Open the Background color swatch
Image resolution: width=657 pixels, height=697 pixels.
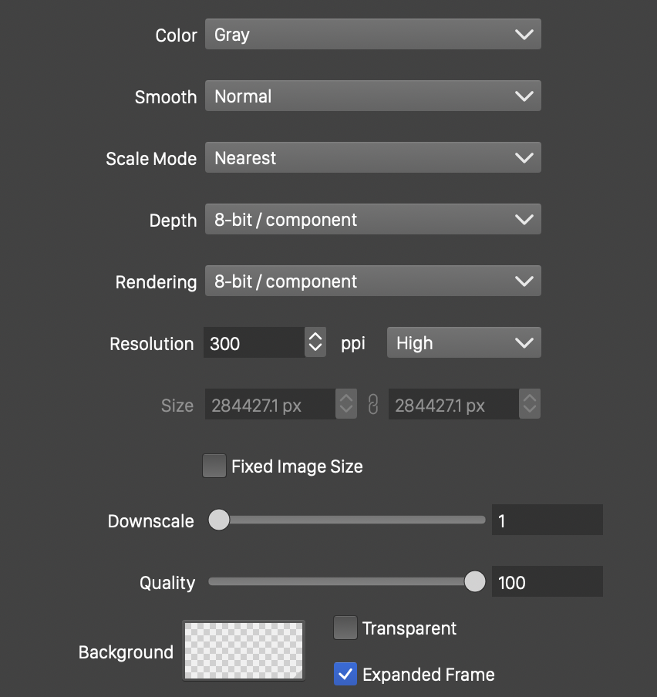point(244,651)
